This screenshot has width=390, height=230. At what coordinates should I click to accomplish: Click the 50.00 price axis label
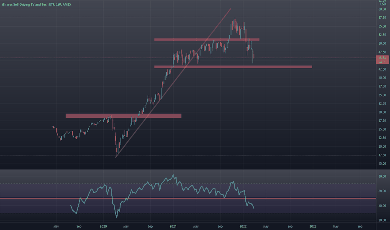pos(382,43)
